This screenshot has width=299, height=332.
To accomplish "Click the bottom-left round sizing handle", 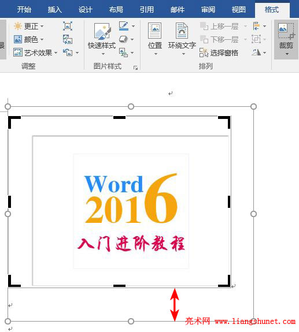I will point(8,321).
